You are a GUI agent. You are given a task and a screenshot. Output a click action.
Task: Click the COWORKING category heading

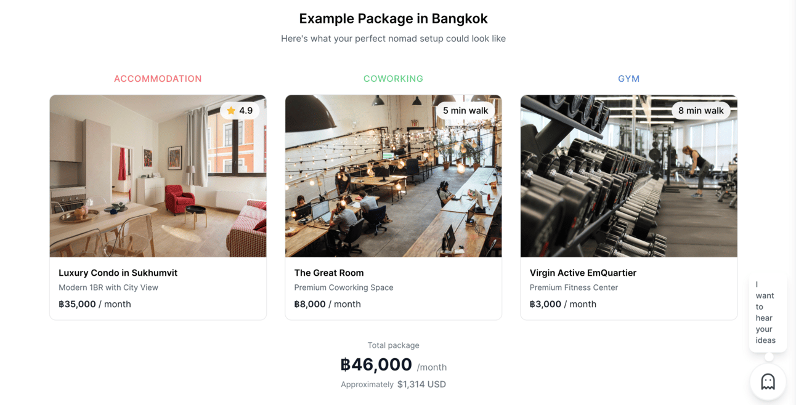393,79
